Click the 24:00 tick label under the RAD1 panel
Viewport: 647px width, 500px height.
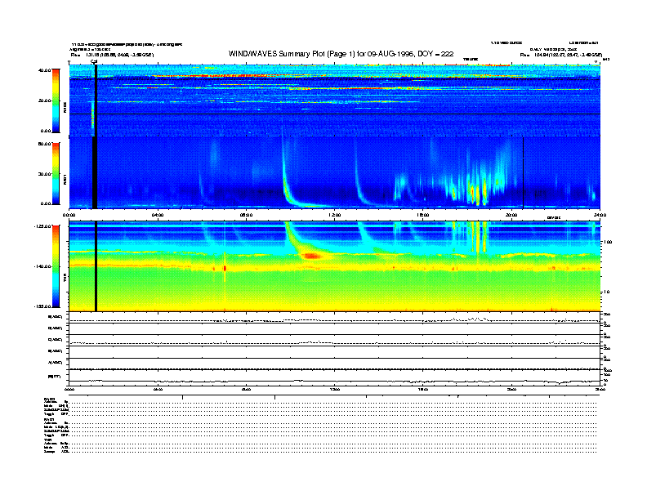(600, 215)
